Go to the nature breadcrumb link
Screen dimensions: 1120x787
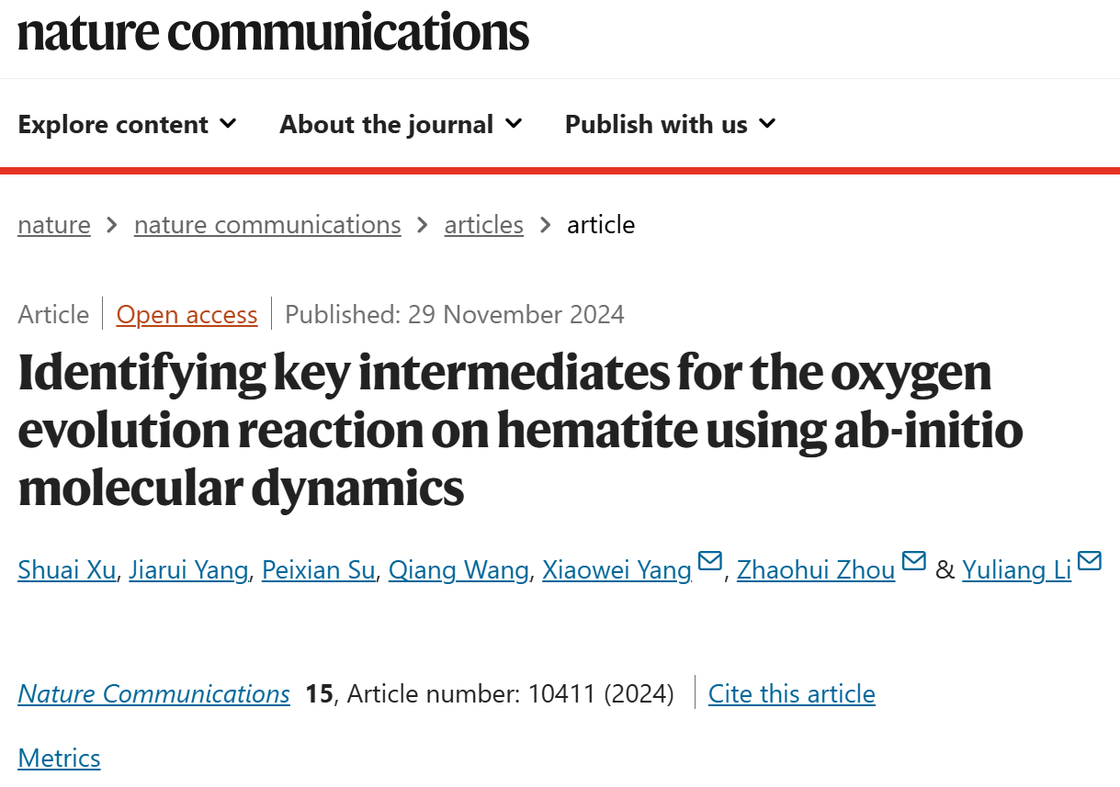tap(54, 225)
